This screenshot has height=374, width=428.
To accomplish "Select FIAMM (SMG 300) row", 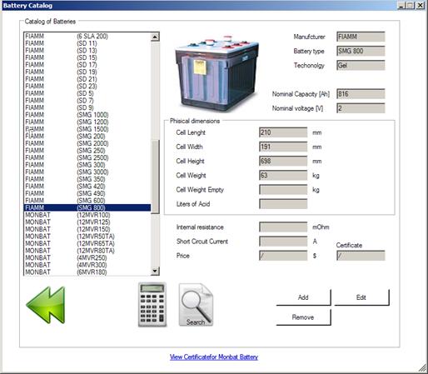I will tap(87, 165).
